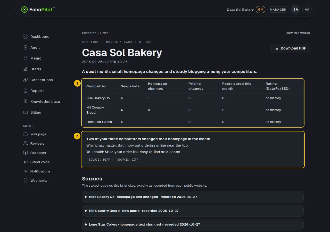Screen dimensions: 330x232
Task: Click the Casa Sol Bakery page title
Action: (122, 53)
